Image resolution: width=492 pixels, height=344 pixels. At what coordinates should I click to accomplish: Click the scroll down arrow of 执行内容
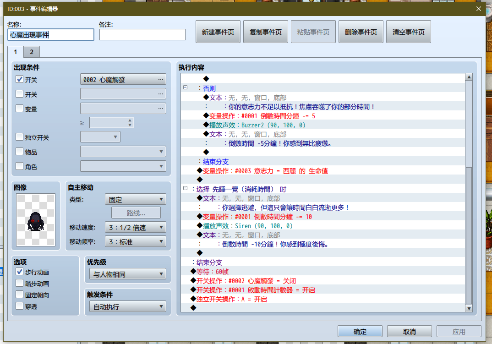pyautogui.click(x=469, y=309)
